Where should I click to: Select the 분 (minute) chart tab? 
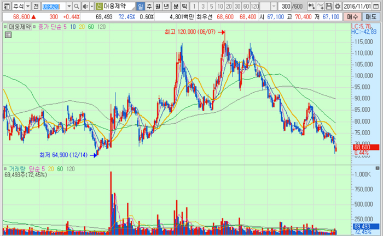coord(176,6)
